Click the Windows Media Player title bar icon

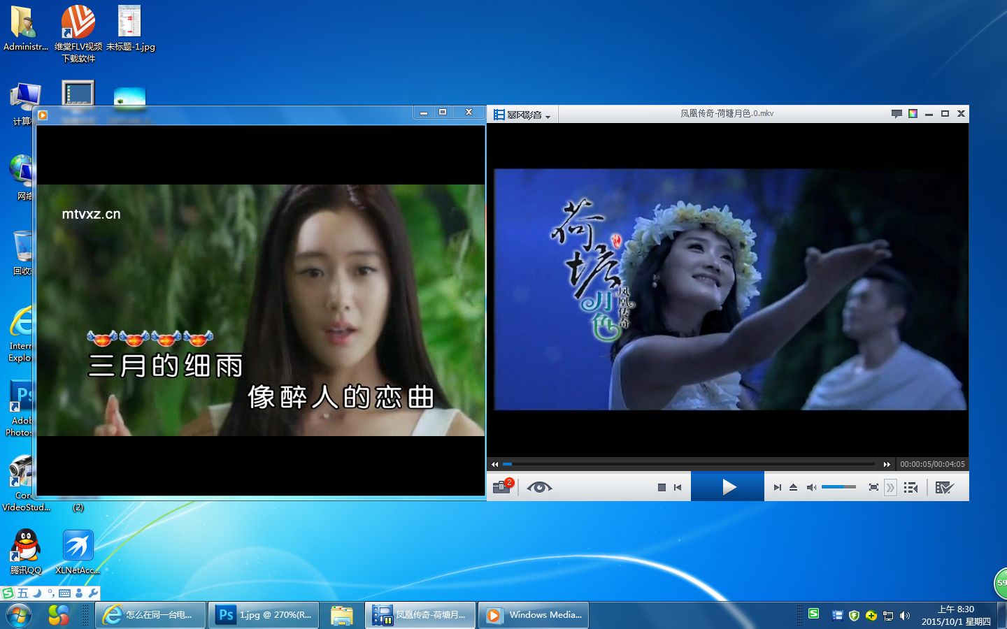[x=43, y=115]
